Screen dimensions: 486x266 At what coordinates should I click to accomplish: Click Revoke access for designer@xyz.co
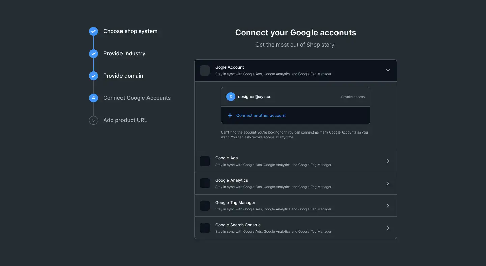[353, 97]
